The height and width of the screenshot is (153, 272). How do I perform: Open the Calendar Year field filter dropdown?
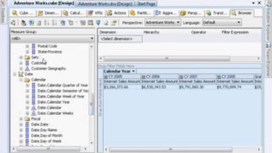(x=133, y=71)
